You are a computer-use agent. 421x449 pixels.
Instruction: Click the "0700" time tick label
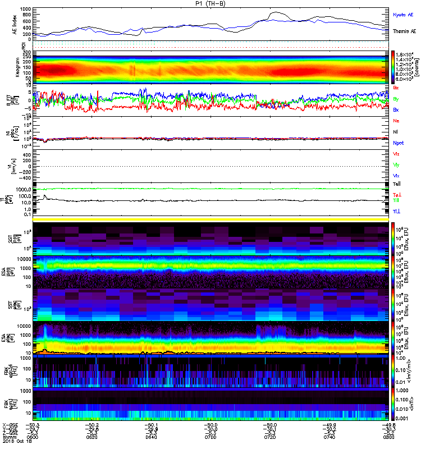210,437
